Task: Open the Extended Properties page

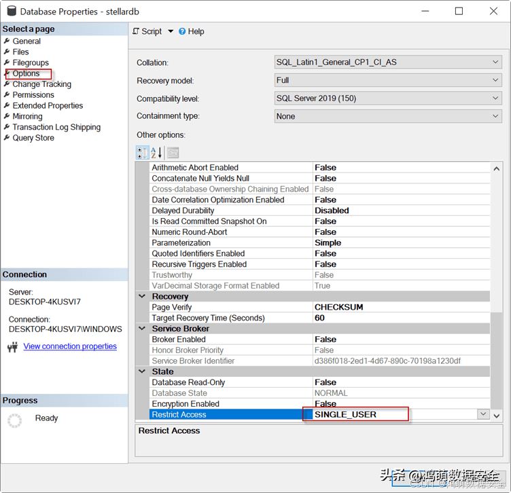Action: coord(48,105)
